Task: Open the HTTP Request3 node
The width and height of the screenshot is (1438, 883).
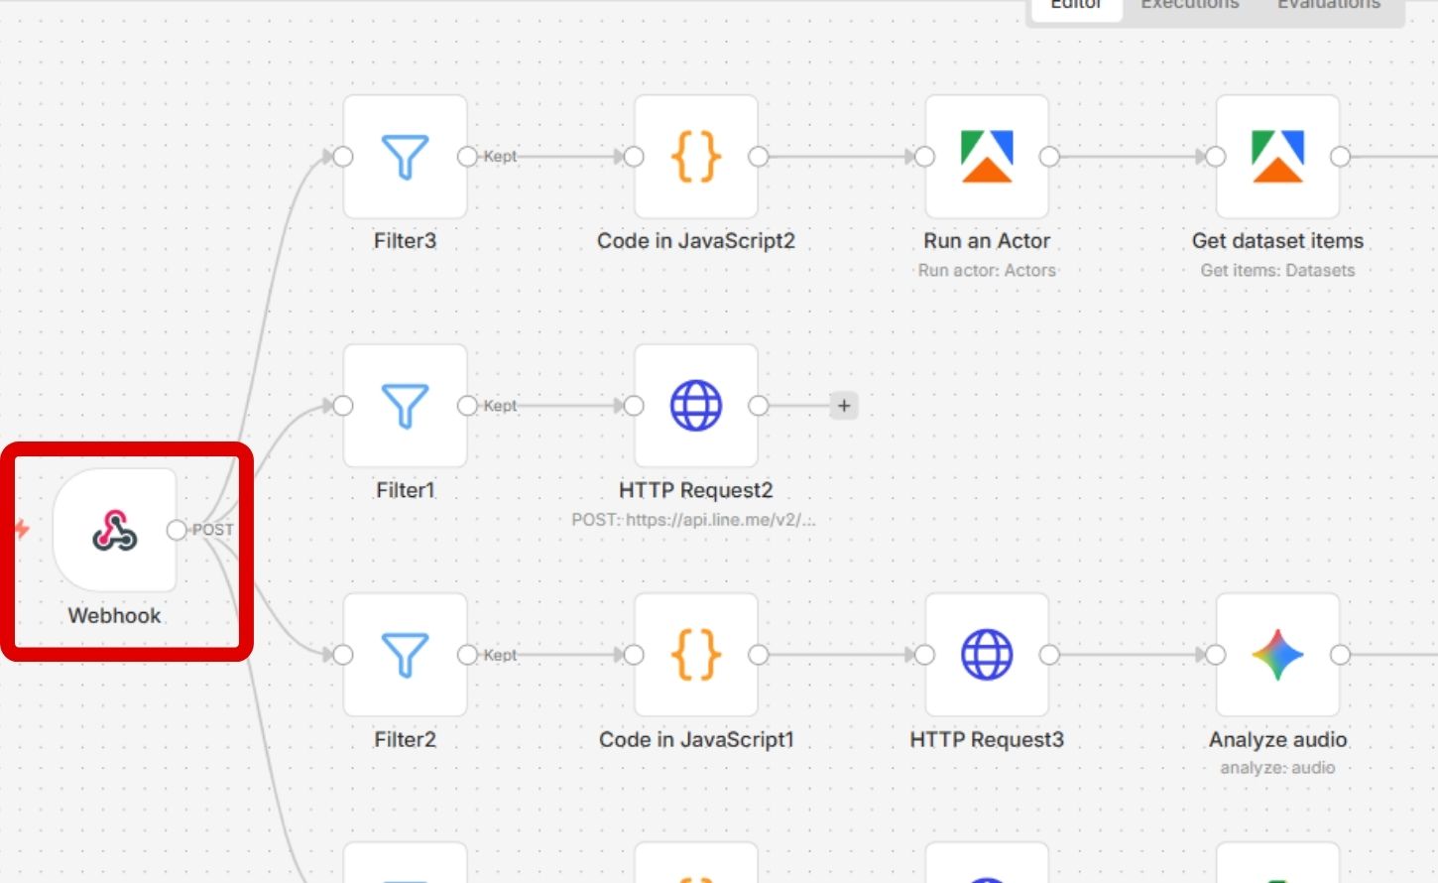Action: (x=987, y=655)
